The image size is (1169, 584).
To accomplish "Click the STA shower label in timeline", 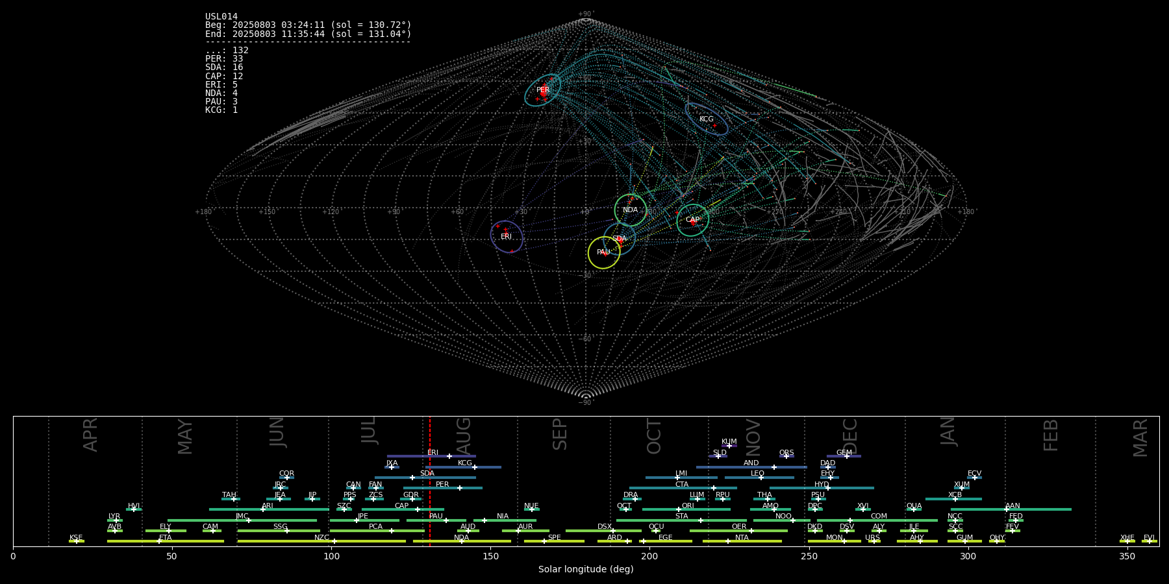I will (681, 517).
